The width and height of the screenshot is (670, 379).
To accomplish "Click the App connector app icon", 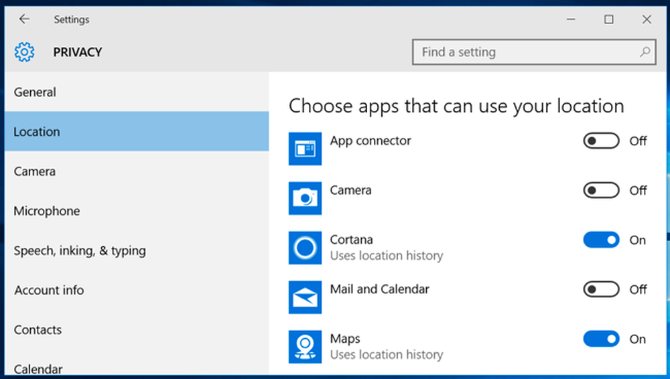I will coord(305,149).
